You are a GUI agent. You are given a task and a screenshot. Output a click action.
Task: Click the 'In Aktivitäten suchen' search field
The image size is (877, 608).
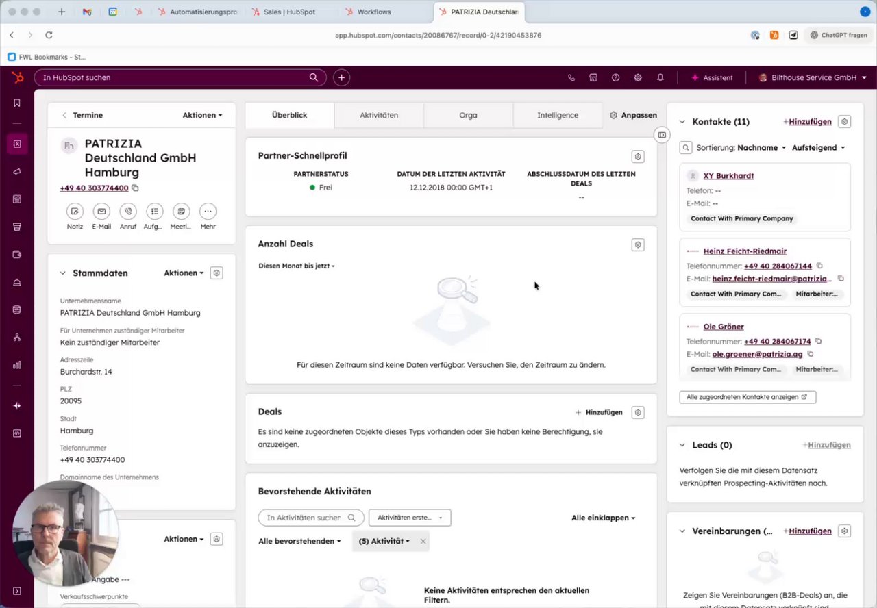point(311,518)
